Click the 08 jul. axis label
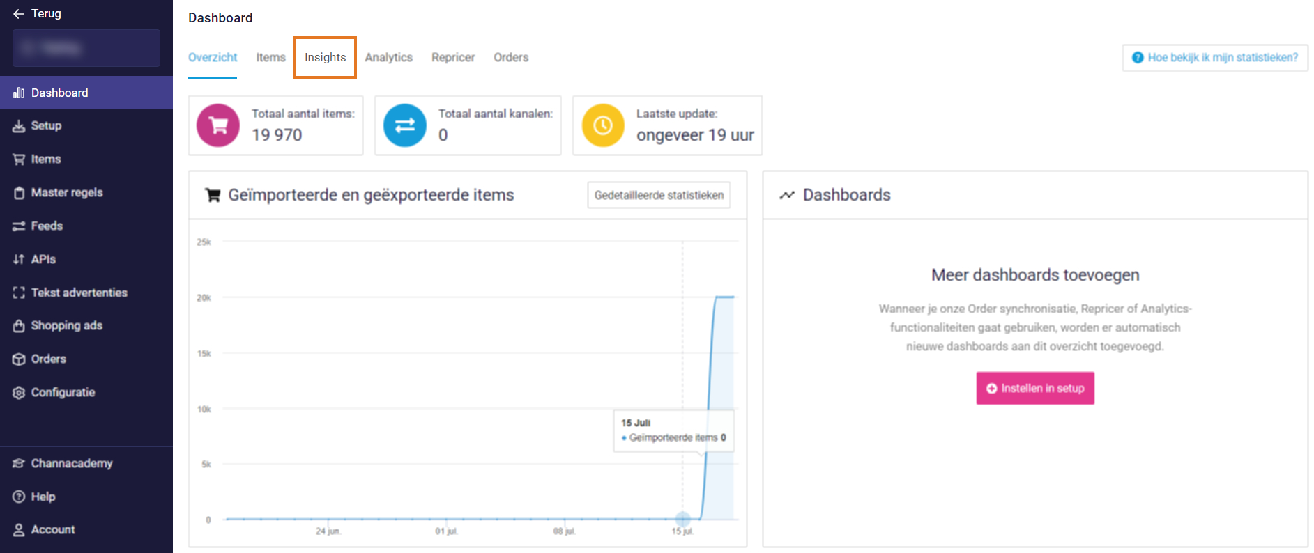The height and width of the screenshot is (553, 1314). [x=565, y=531]
